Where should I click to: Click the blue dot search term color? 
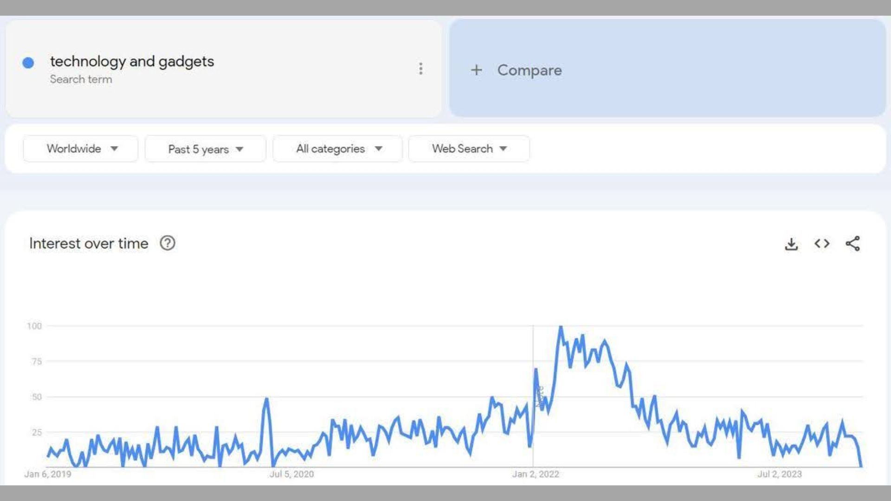point(28,63)
